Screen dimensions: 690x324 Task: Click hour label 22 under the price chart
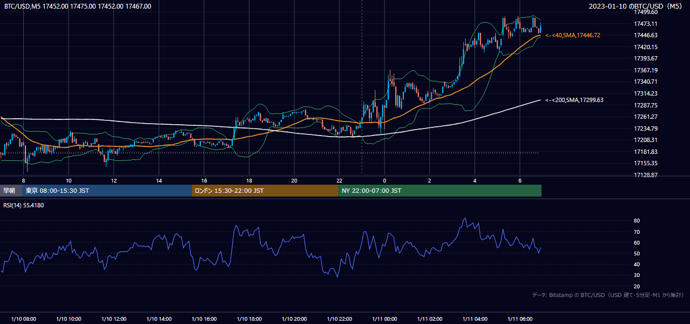click(x=339, y=180)
